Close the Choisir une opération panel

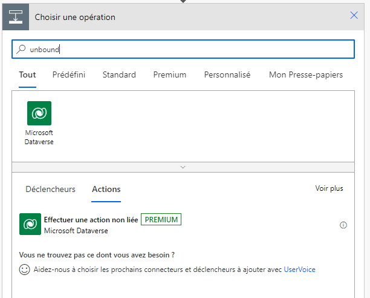pos(354,15)
